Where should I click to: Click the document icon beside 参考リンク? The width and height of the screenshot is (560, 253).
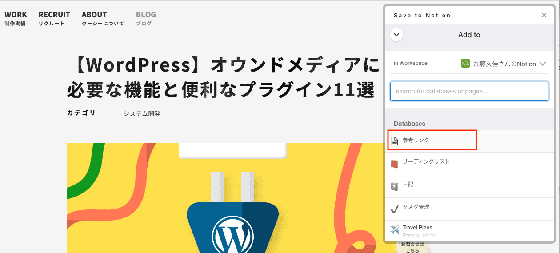[x=394, y=141]
